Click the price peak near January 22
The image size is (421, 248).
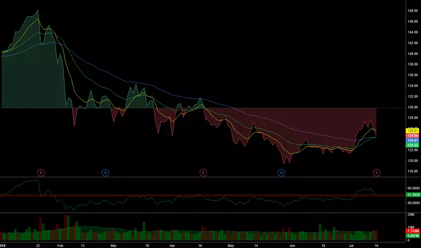coord(38,11)
